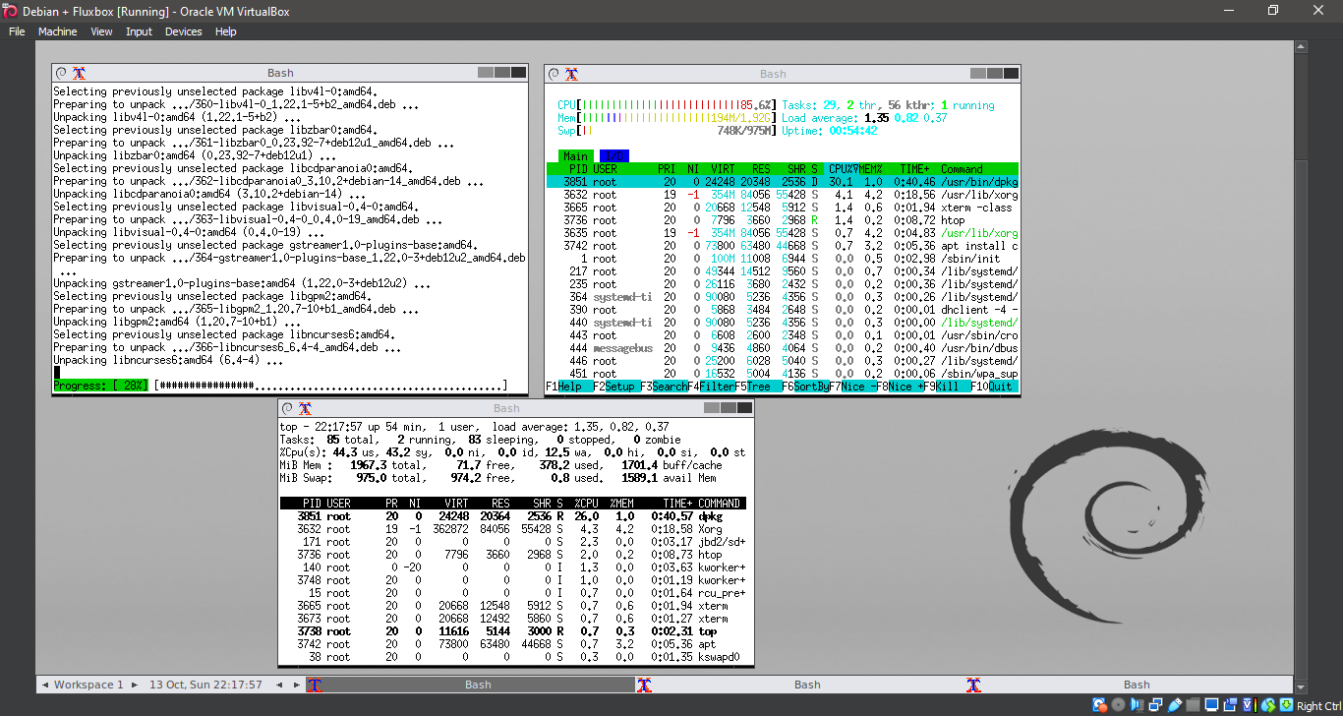Click the virtualization features icon in status bar
1343x716 pixels.
point(1247,704)
